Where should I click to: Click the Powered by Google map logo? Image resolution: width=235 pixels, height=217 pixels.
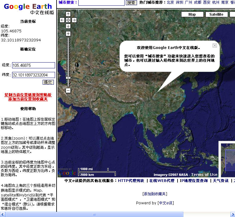pyautogui.click(x=67, y=172)
